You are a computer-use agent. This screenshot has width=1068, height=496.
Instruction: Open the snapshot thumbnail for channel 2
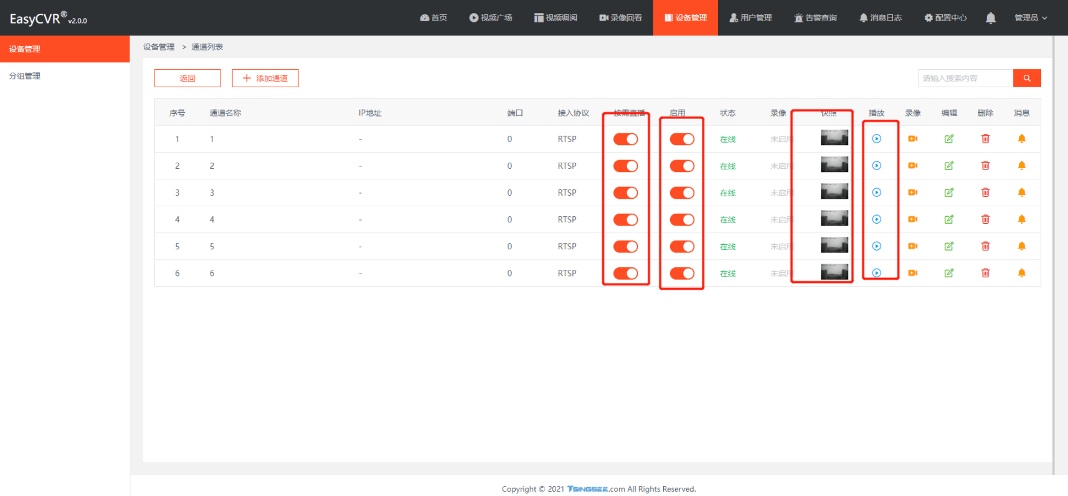click(x=834, y=165)
